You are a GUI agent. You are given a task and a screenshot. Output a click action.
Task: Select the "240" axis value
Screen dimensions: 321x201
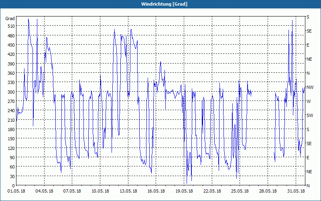[x=11, y=111]
